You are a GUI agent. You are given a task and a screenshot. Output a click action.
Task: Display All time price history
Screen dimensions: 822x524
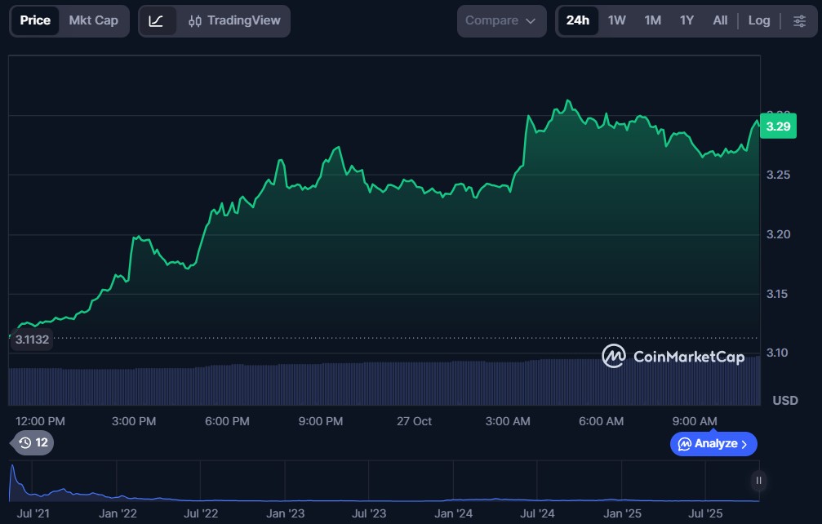tap(719, 21)
